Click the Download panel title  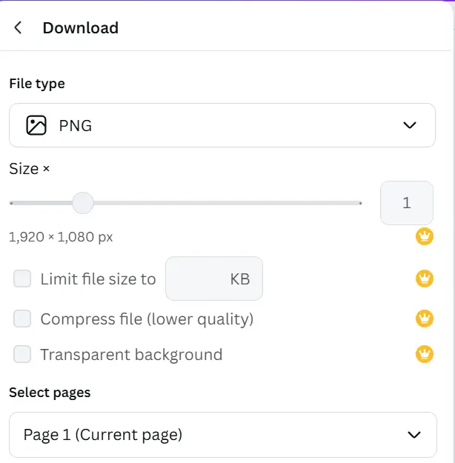pyautogui.click(x=80, y=27)
